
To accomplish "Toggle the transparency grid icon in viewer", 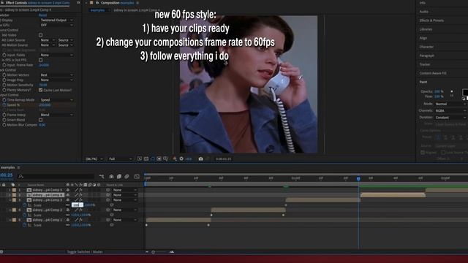I will click(x=146, y=159).
